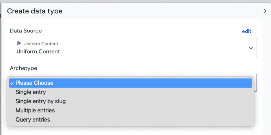
Task: Click the white panel area below the dropdown list
Action: (x=133, y=131)
